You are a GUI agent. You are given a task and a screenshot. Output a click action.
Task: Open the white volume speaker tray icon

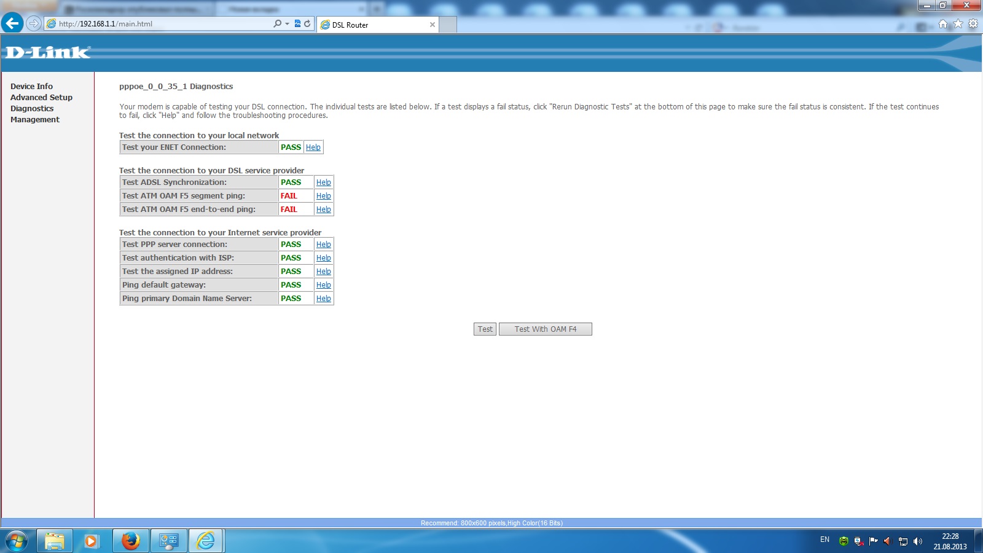coord(918,541)
